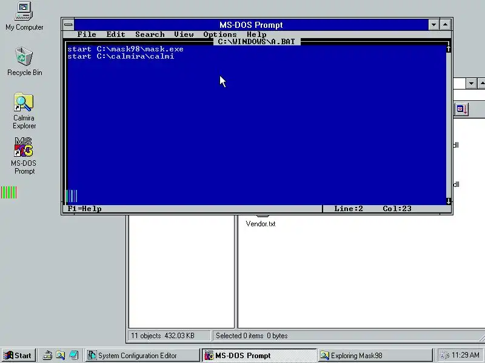485x363 pixels.
Task: Click the 11:29 AM clock in the tray
Action: click(x=466, y=355)
